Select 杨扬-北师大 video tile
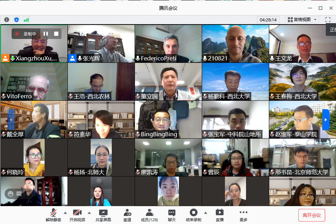Image resolution: width=336 pixels, height=224 pixels. 101,157
